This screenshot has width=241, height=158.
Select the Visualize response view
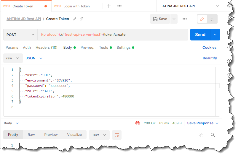coord(74,135)
